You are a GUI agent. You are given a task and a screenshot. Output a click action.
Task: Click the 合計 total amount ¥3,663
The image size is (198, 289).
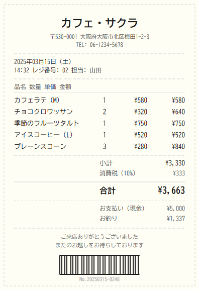(171, 190)
